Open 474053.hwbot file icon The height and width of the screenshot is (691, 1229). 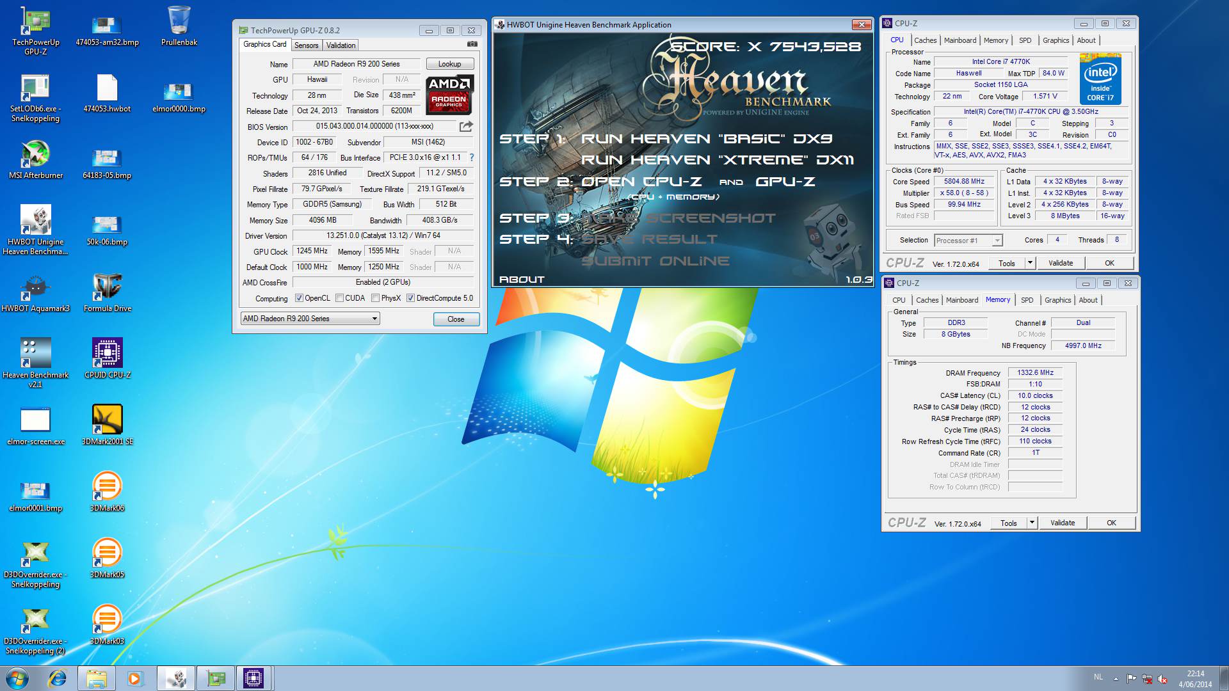point(107,93)
